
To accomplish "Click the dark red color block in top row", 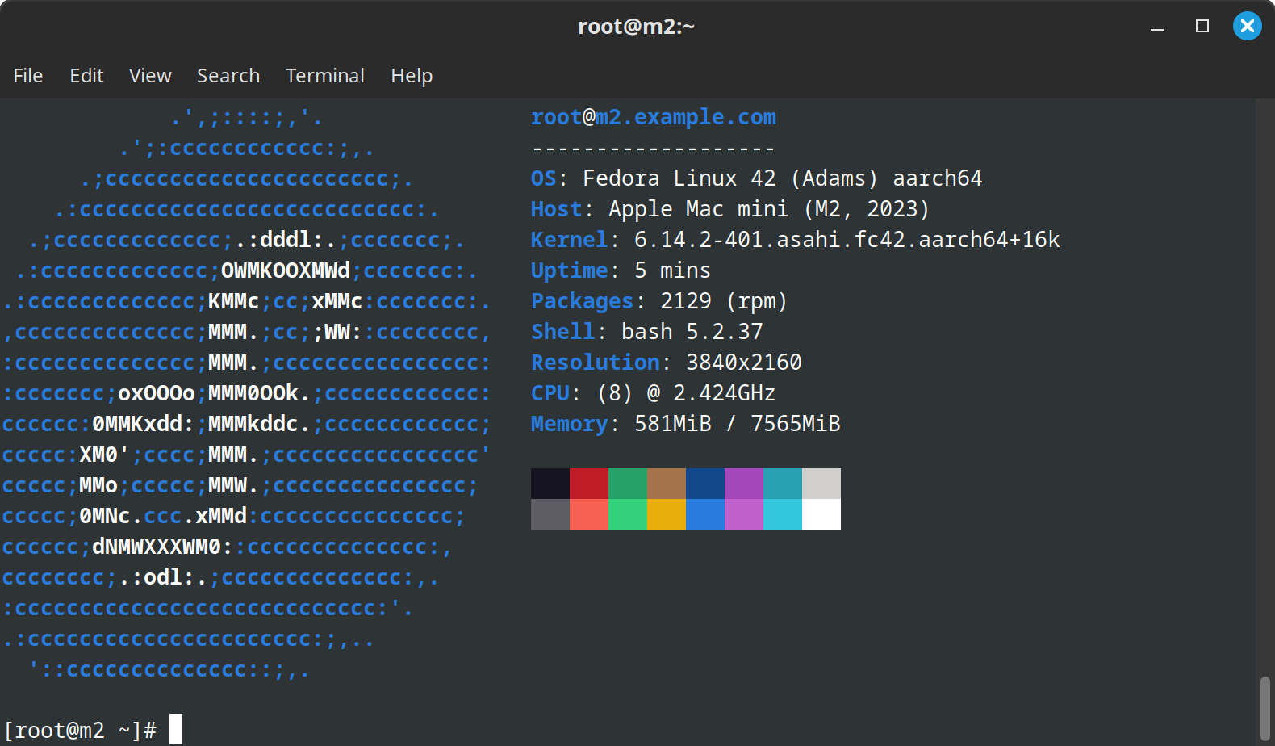I will (x=589, y=484).
